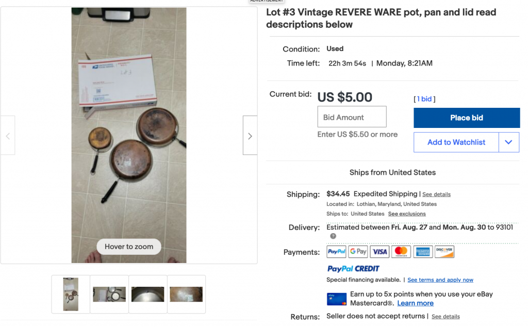Focus the Bid Amount input field
Viewport: 528px width, 327px height.
click(x=352, y=117)
